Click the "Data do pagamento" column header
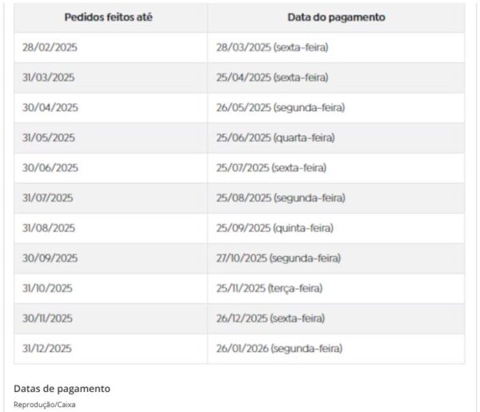480x412 pixels. click(336, 17)
